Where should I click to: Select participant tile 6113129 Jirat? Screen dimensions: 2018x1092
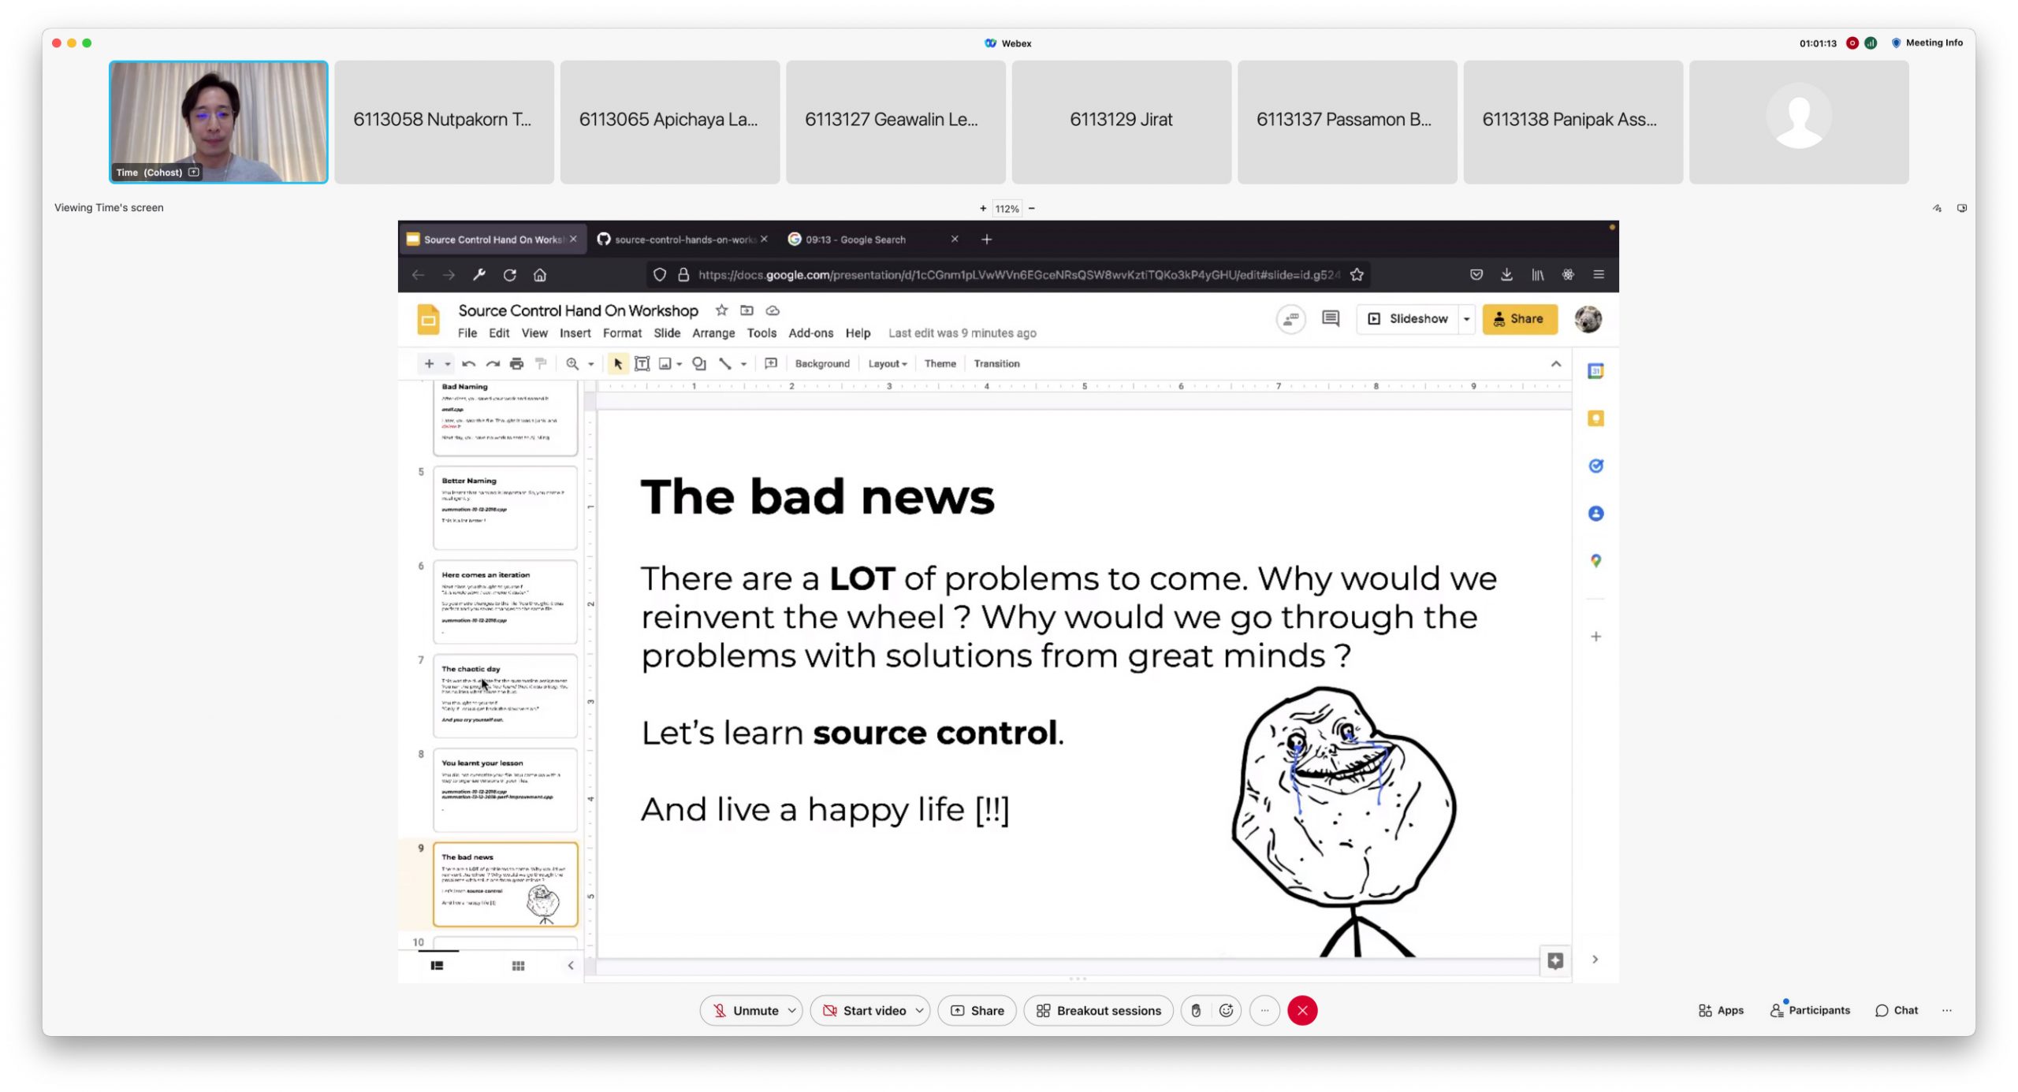[x=1121, y=121]
